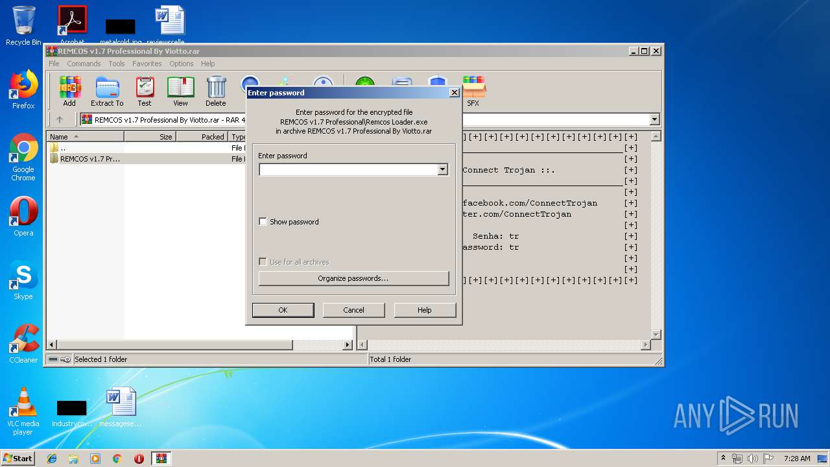Screen dimensions: 830x467
Task: Open the File menu
Action: [x=54, y=64]
